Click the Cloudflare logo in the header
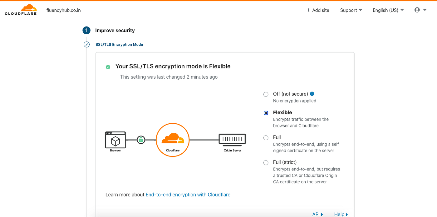Image resolution: width=437 pixels, height=217 pixels. click(21, 10)
